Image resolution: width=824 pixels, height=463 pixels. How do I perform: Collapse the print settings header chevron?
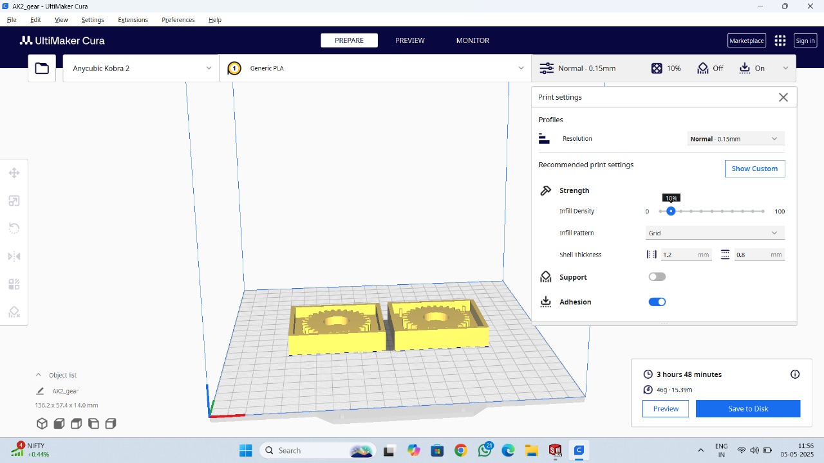785,68
